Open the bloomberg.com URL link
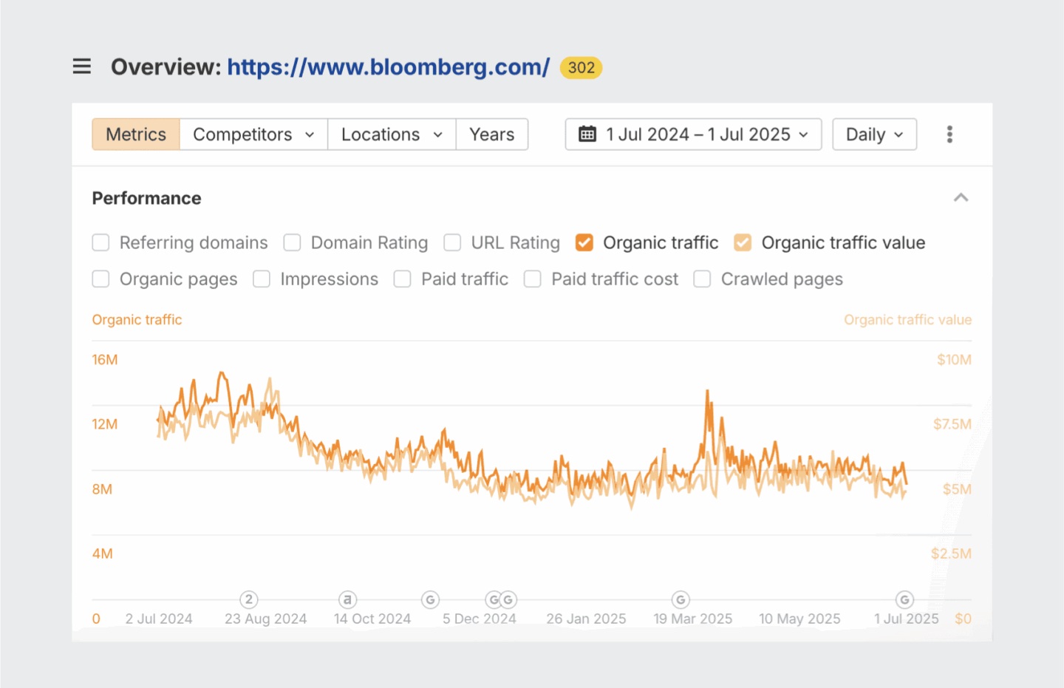This screenshot has width=1064, height=688. click(x=389, y=67)
